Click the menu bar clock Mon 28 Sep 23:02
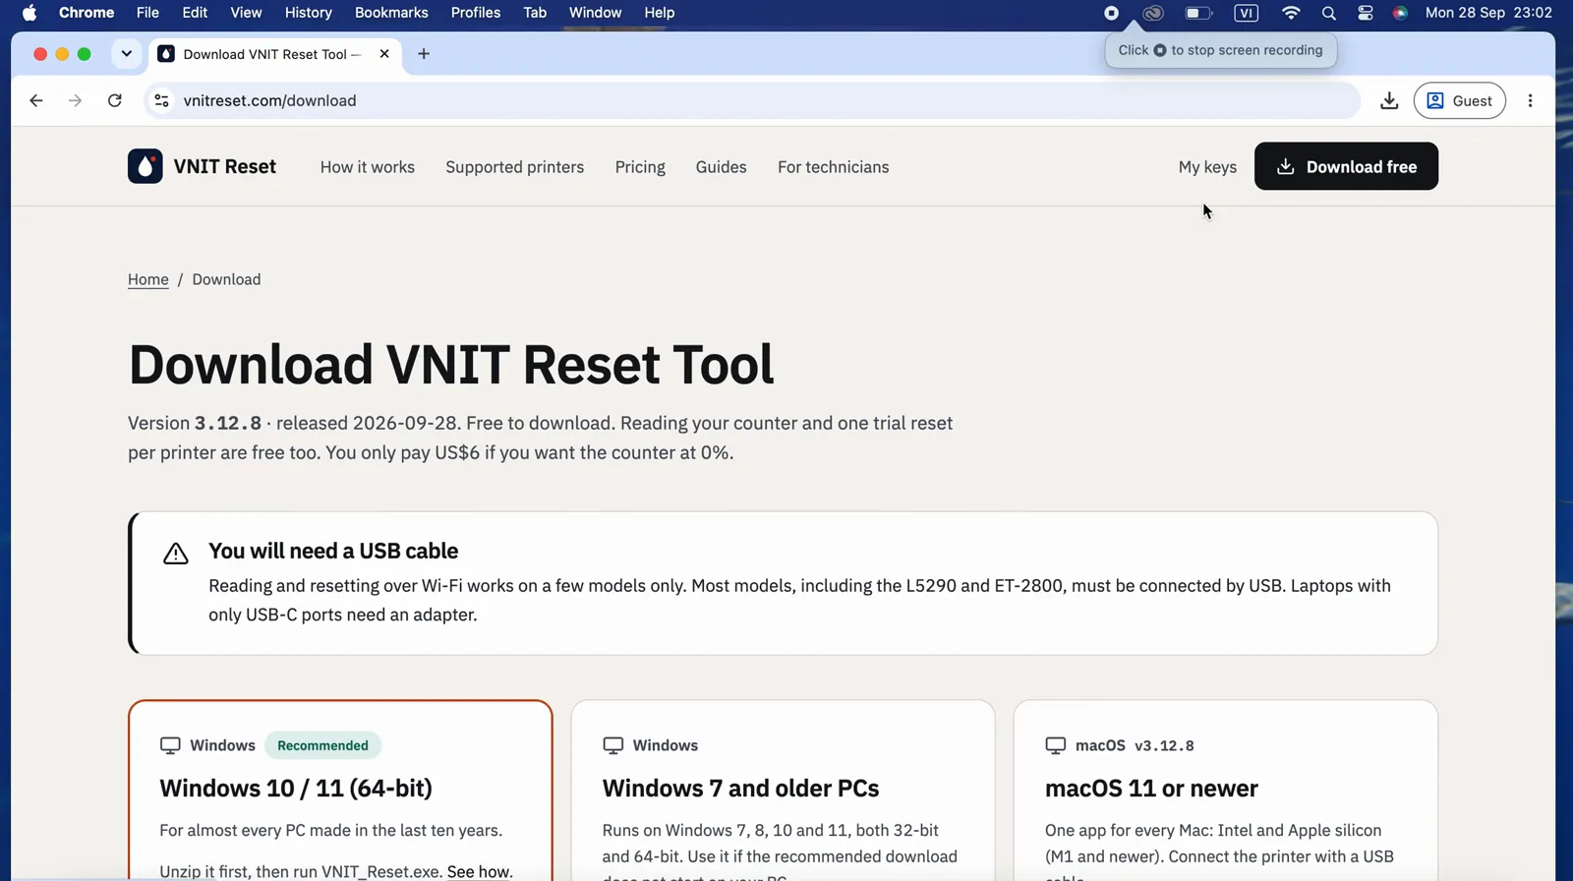This screenshot has width=1573, height=881. (x=1488, y=13)
